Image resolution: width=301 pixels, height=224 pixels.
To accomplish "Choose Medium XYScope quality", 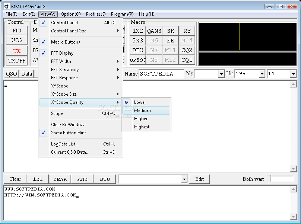I will click(146, 111).
